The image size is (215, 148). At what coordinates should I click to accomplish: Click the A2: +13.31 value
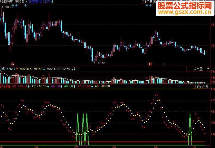pos(20,86)
